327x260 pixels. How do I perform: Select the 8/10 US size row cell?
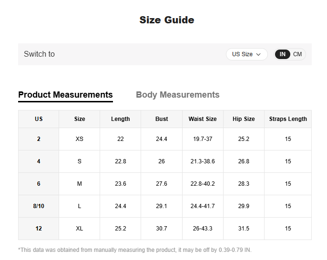point(39,206)
